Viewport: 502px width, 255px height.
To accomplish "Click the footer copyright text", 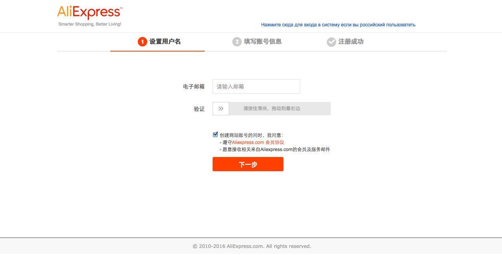I will point(252,246).
